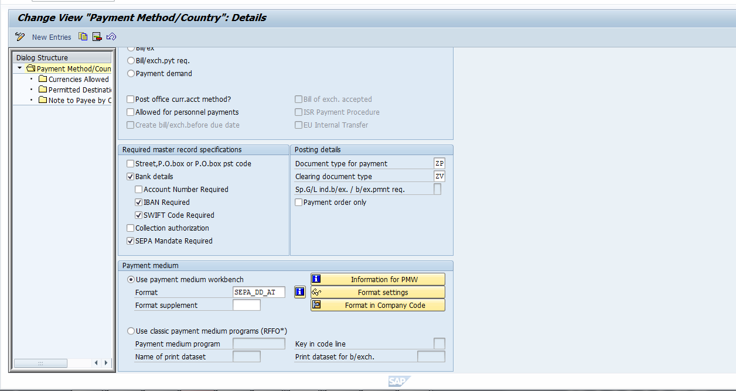Click the Format supplement input field
Viewport: 736px width, 391px height.
click(247, 305)
